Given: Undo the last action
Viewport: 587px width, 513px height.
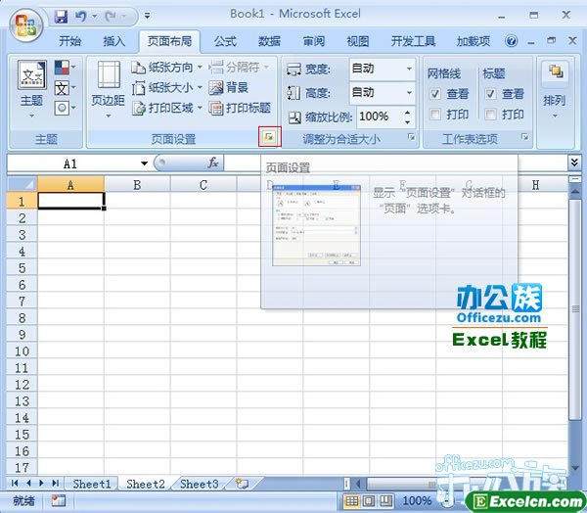Looking at the screenshot, I should click(x=81, y=16).
